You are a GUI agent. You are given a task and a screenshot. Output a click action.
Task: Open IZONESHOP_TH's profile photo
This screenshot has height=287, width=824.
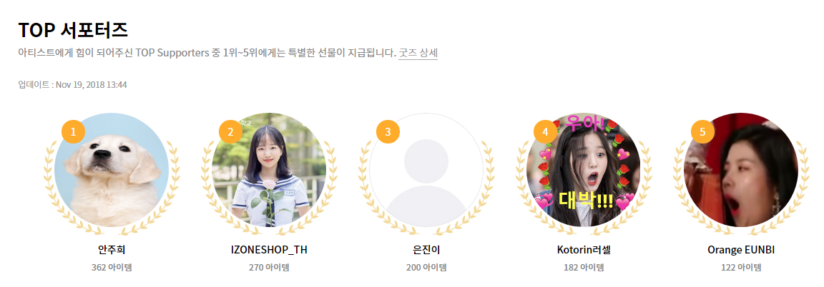coord(269,170)
